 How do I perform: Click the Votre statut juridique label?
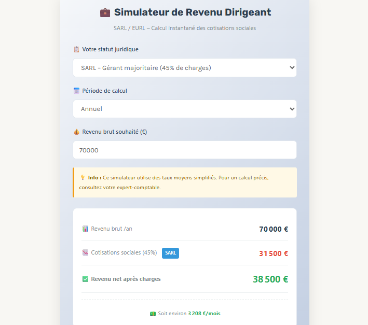[x=110, y=49]
